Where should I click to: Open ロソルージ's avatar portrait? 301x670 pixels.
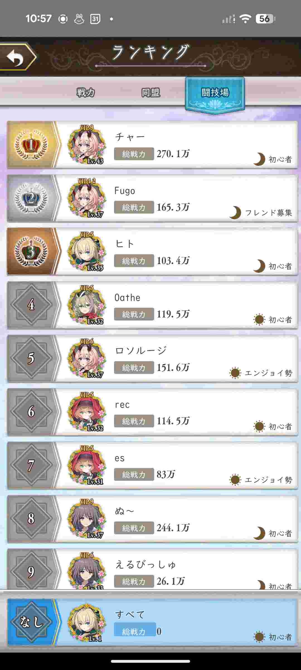point(87,358)
